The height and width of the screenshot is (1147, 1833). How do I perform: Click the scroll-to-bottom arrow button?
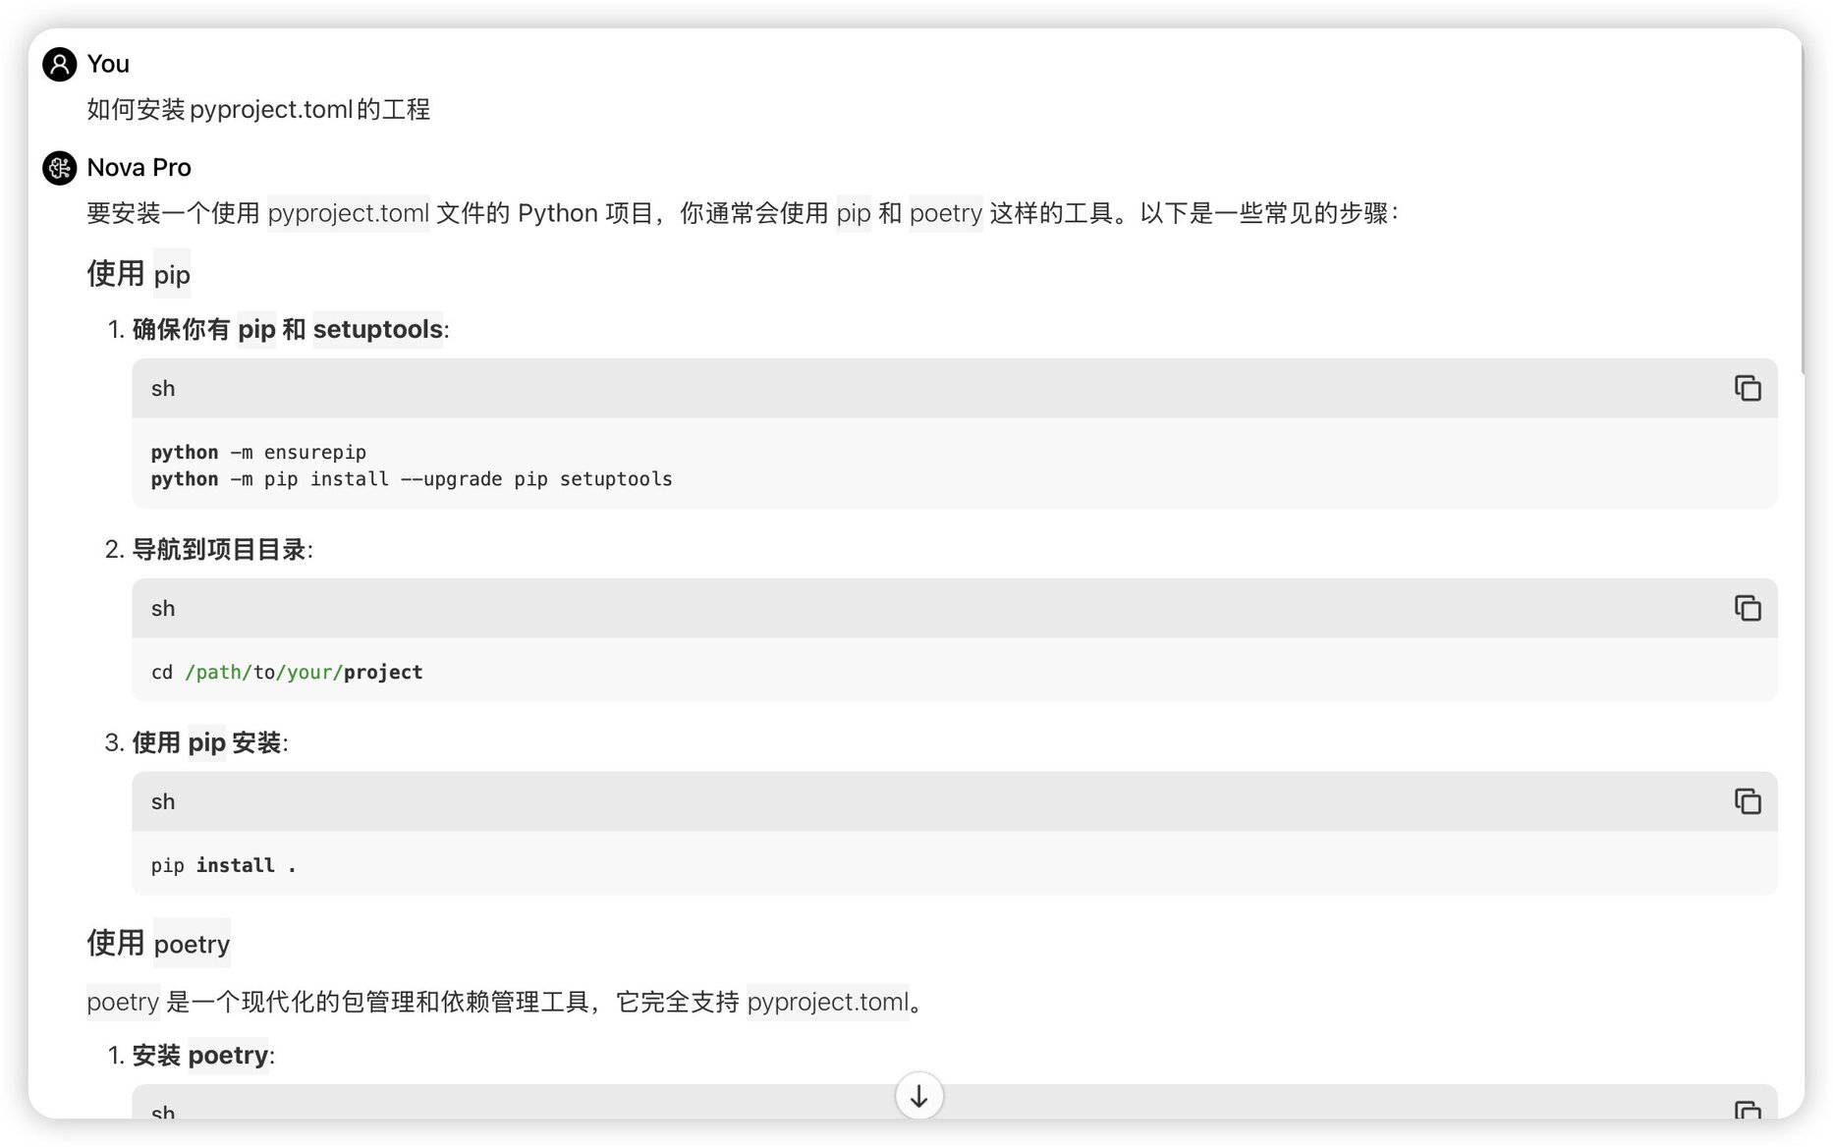(x=918, y=1096)
